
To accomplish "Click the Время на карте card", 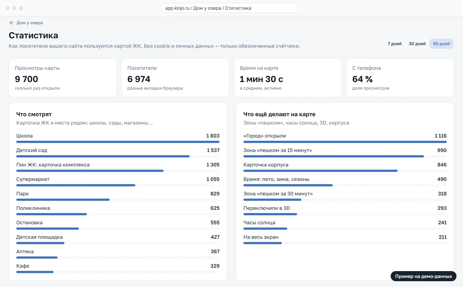I will [288, 78].
